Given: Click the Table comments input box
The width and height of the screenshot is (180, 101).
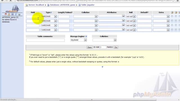Looking at the screenshot, I should (45, 40).
